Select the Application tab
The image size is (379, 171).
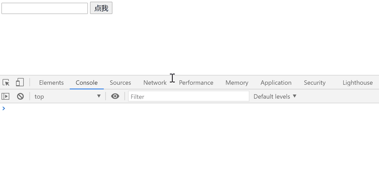click(x=276, y=83)
